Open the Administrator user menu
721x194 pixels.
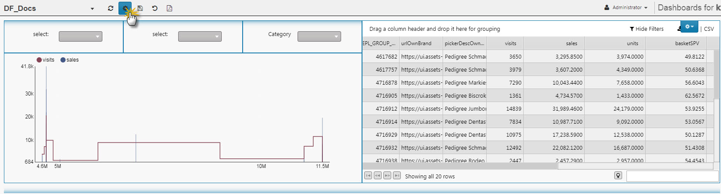coord(626,8)
